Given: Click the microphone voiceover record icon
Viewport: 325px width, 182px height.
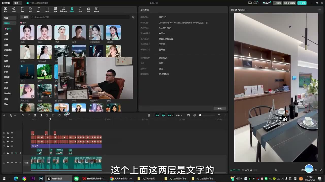Looking at the screenshot, I should [x=149, y=115].
